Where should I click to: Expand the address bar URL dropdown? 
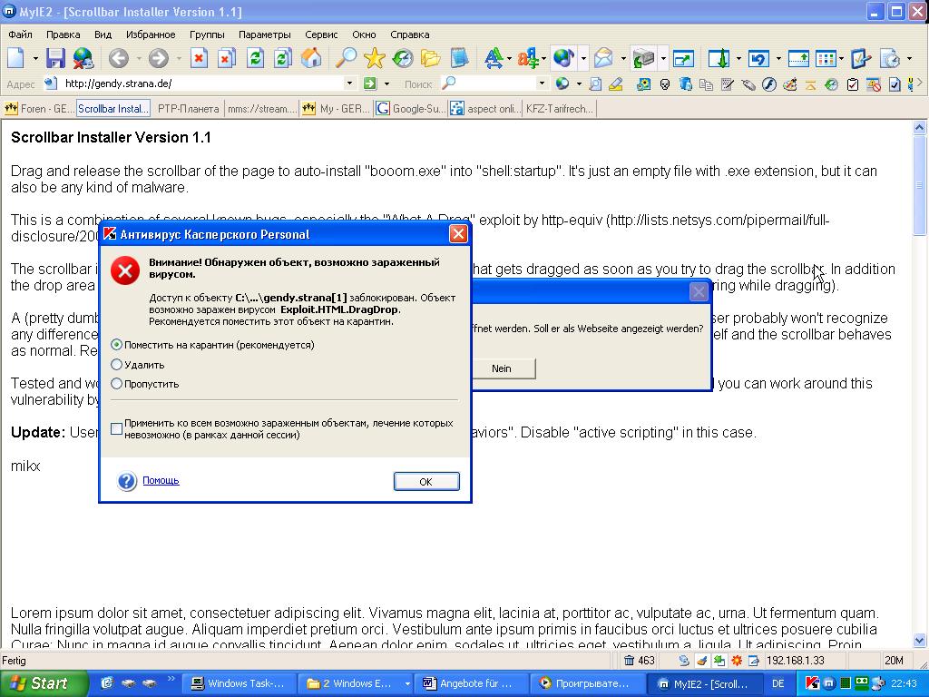(x=349, y=83)
